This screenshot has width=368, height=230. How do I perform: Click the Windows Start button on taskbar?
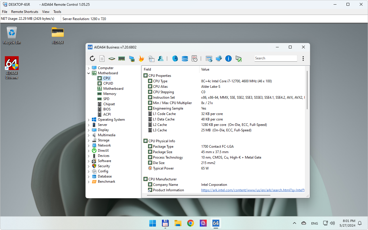[152, 223]
